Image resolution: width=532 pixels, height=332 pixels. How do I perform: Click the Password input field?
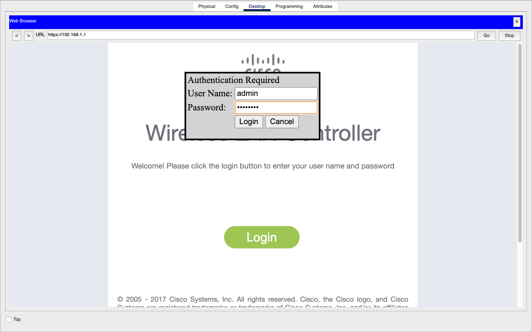click(x=276, y=107)
